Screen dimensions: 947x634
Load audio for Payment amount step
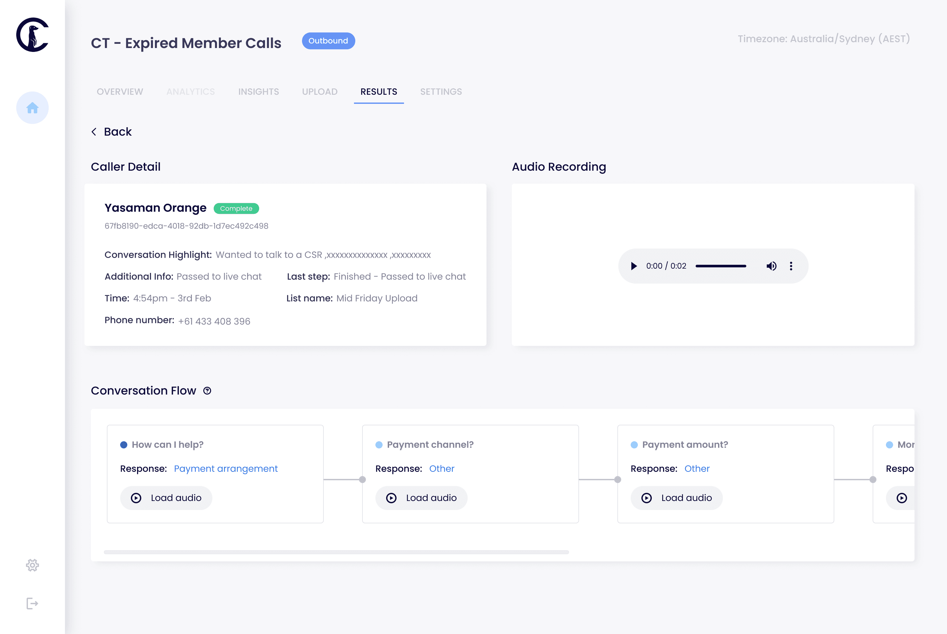[676, 498]
